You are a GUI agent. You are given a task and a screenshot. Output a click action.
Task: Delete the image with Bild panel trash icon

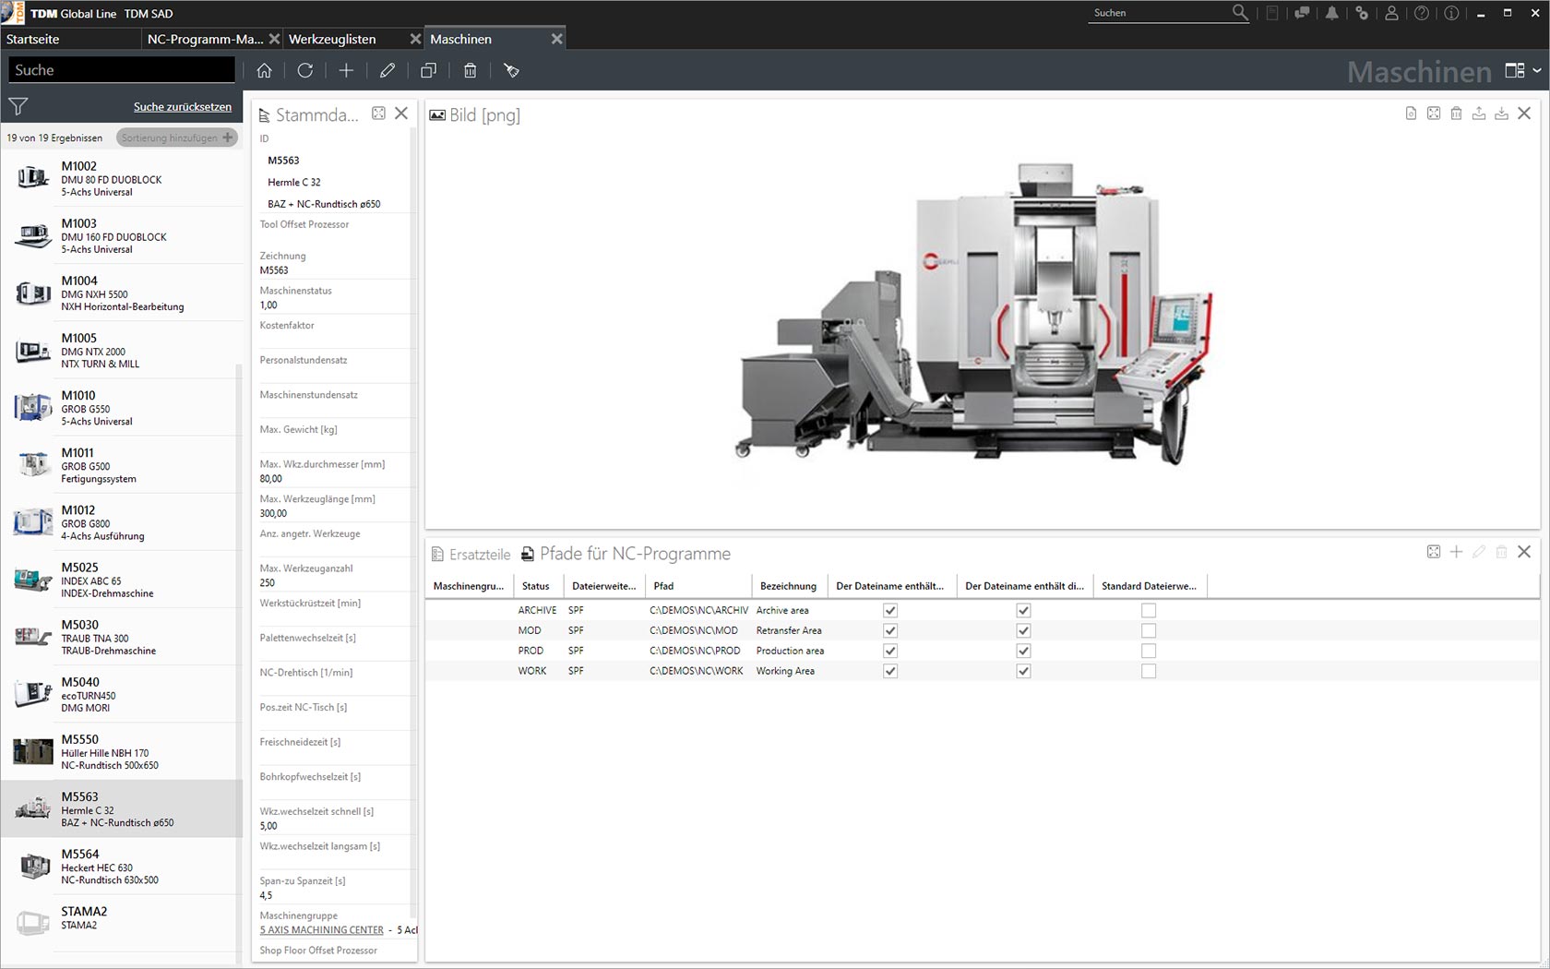tap(1456, 114)
